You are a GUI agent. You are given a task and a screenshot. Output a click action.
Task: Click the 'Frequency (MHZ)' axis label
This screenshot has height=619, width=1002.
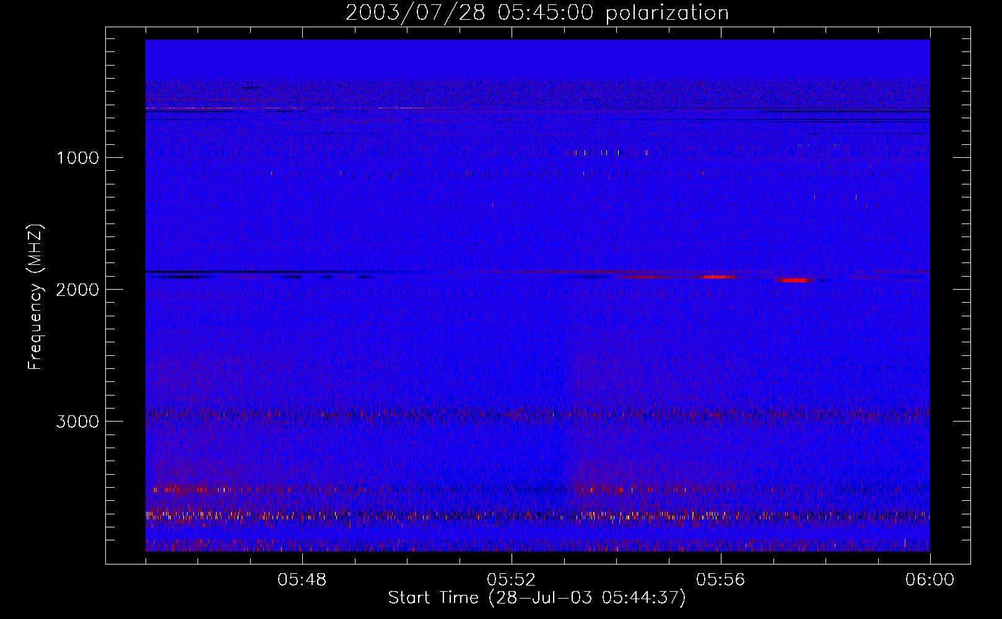(35, 297)
